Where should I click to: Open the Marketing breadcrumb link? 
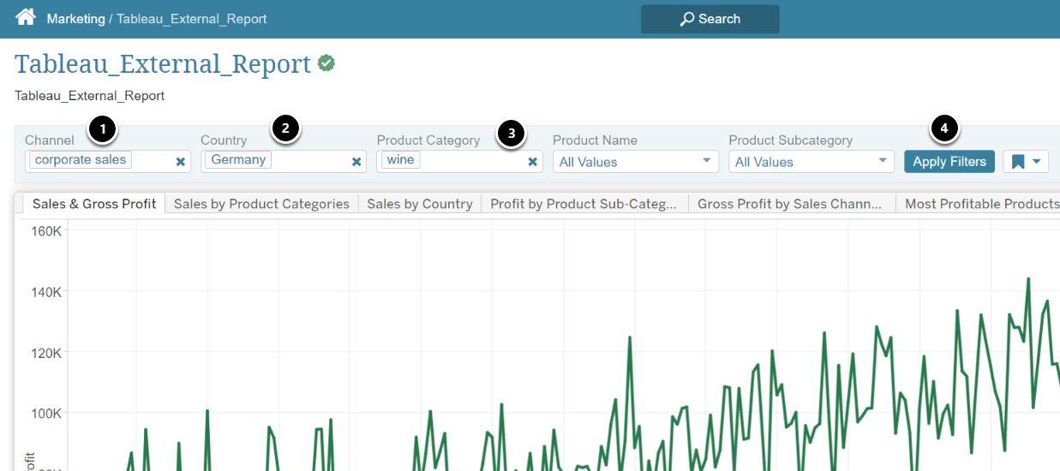75,19
